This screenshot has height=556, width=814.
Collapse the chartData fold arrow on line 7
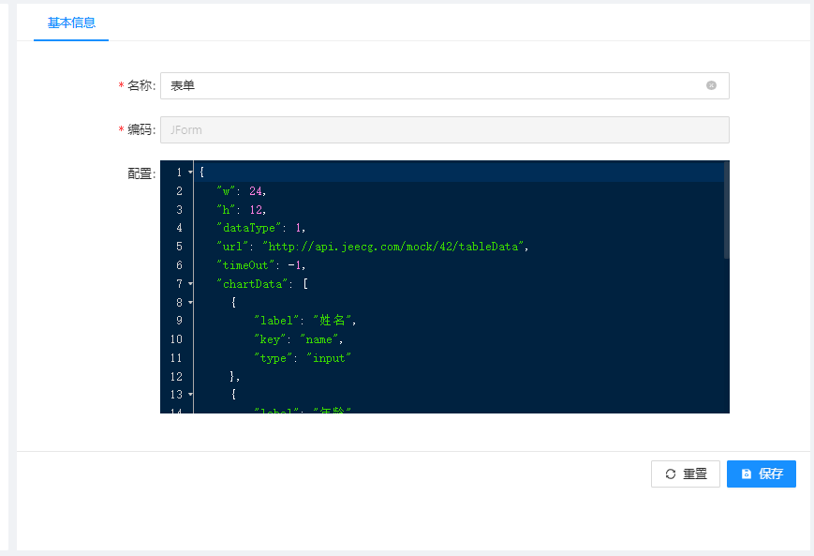[190, 284]
